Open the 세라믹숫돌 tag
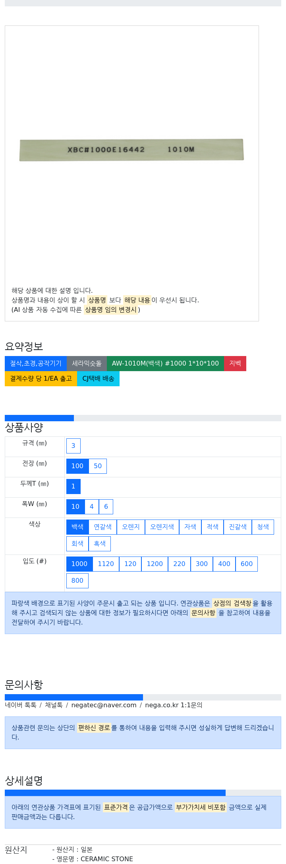This screenshot has width=286, height=864. coord(87,364)
